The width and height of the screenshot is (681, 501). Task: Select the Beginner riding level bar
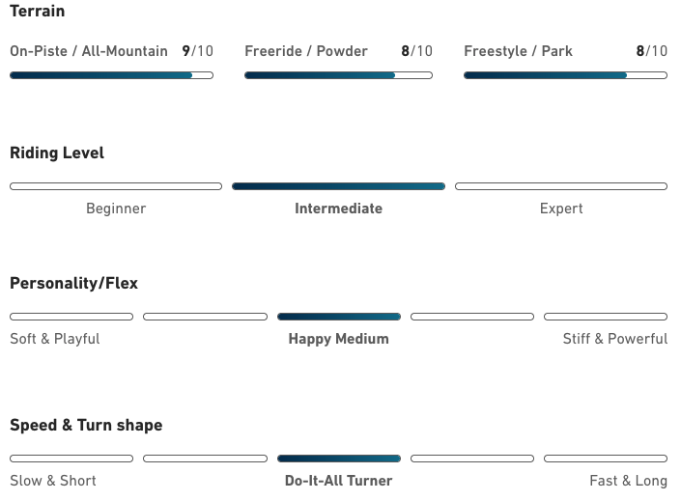116,186
